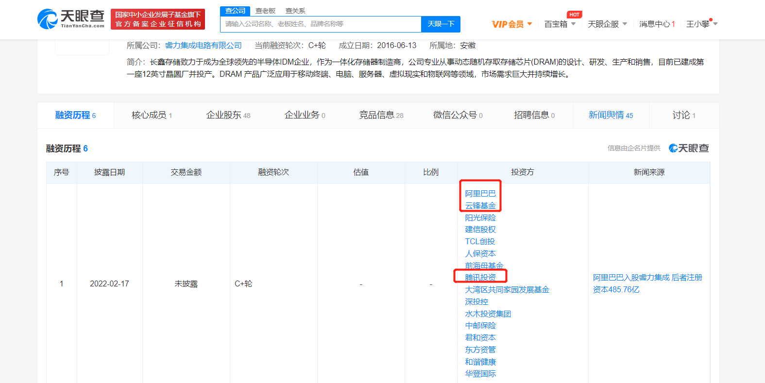Click the 信息由企名片提供 source note
This screenshot has height=383, width=765.
click(634, 148)
